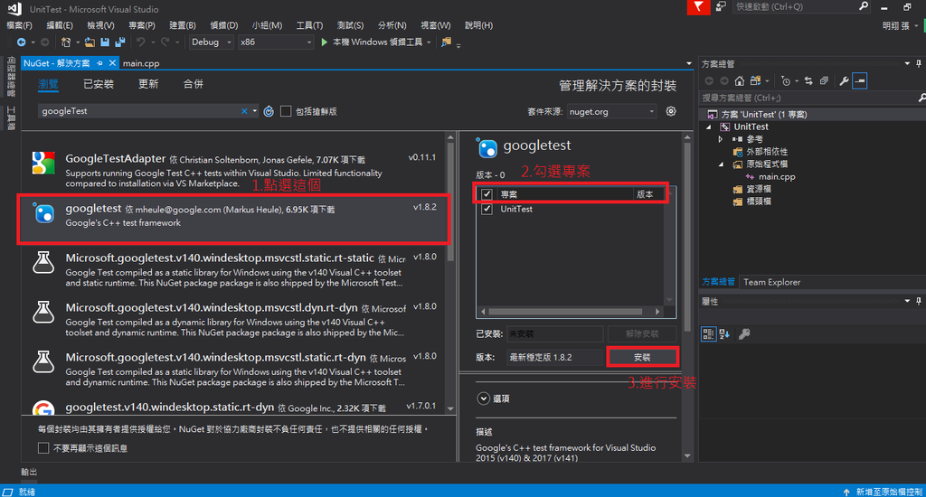This screenshot has height=497, width=926.
Task: Open Properties wrench in Solution Explorer toolbar
Action: 844,80
